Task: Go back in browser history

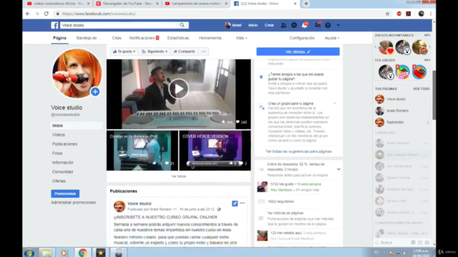Action: tap(28, 14)
